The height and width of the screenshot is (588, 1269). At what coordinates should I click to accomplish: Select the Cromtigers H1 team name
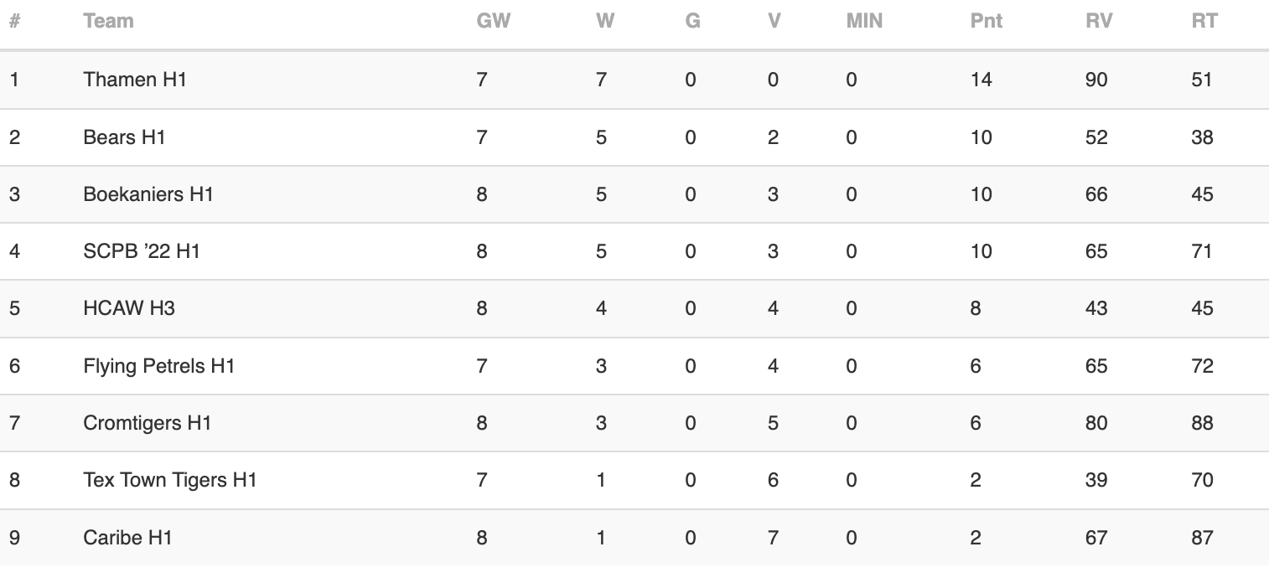[148, 423]
